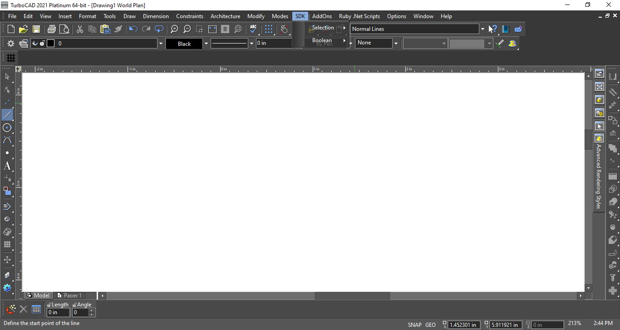
Task: Run the ABC spell check
Action: (253, 29)
